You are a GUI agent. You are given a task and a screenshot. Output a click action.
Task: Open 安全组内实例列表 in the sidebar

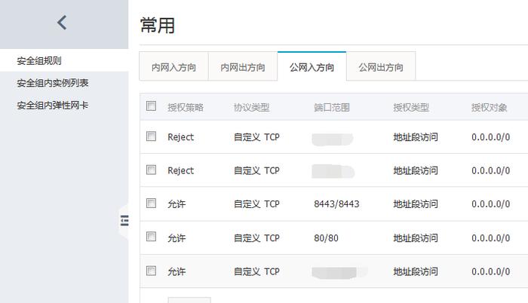[53, 83]
